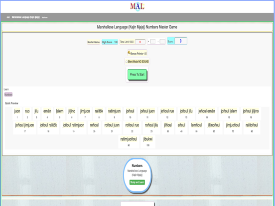275x206 pixels.
Task: Click the Master Game label
Action: pyautogui.click(x=94, y=42)
